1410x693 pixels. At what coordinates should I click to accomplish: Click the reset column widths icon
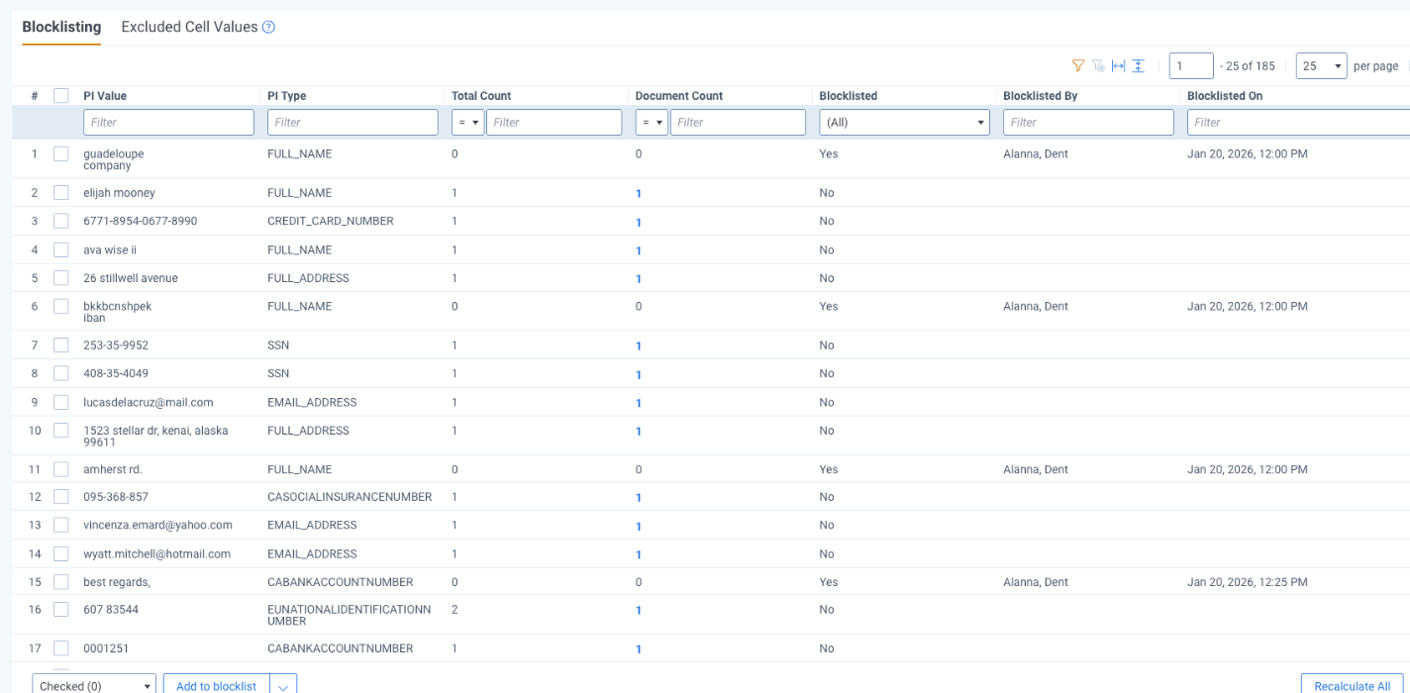tap(1119, 65)
